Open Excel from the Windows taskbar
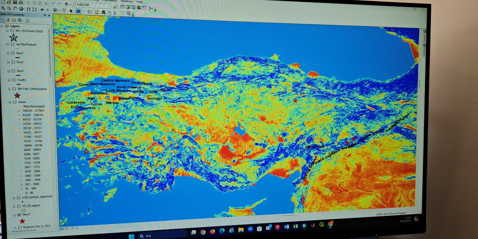This screenshot has height=239, width=478. 295,226
